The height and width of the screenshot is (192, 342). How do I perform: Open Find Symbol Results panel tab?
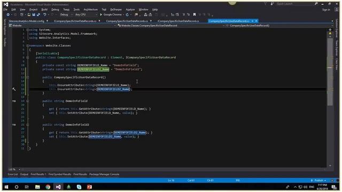click(x=59, y=174)
